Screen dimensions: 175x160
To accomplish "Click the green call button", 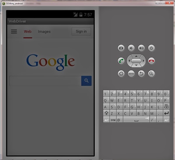I will pyautogui.click(x=121, y=61).
